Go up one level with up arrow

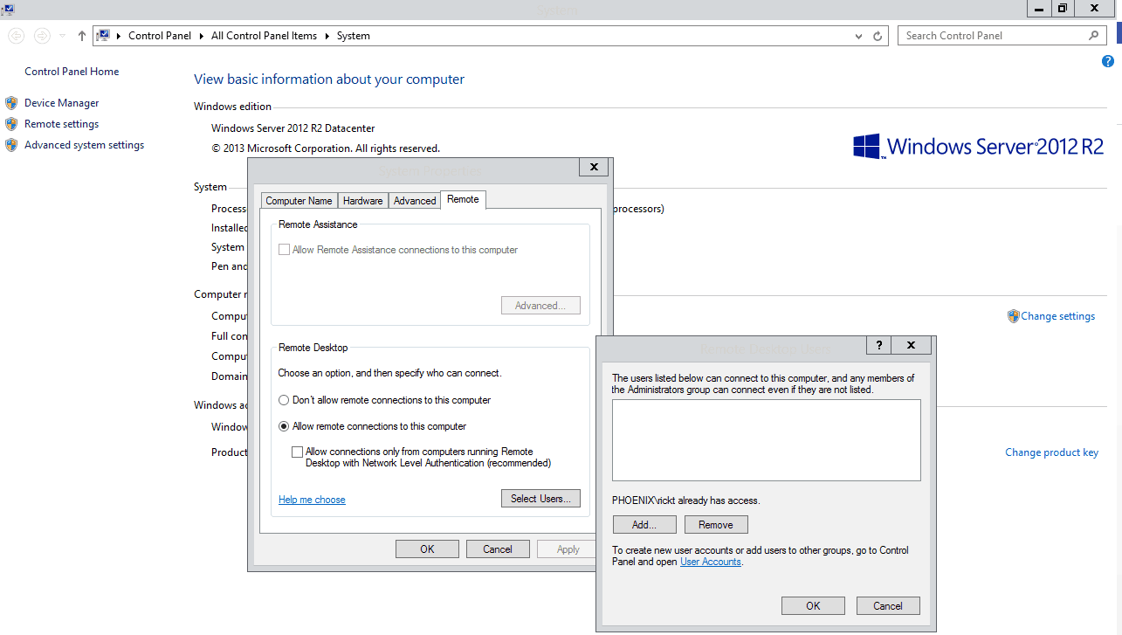coord(82,36)
